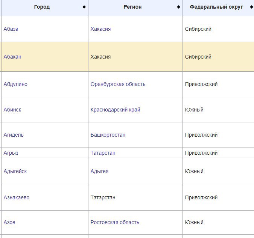Open the Ростовская область link
Viewport: 254px width, 238px height.
pos(115,223)
